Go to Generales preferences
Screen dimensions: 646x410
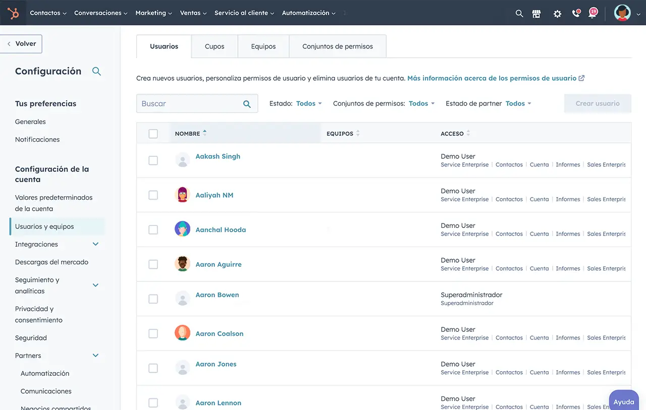click(30, 122)
